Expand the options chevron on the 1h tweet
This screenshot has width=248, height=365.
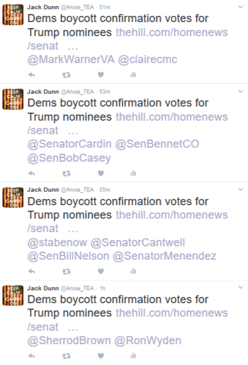coord(240,287)
